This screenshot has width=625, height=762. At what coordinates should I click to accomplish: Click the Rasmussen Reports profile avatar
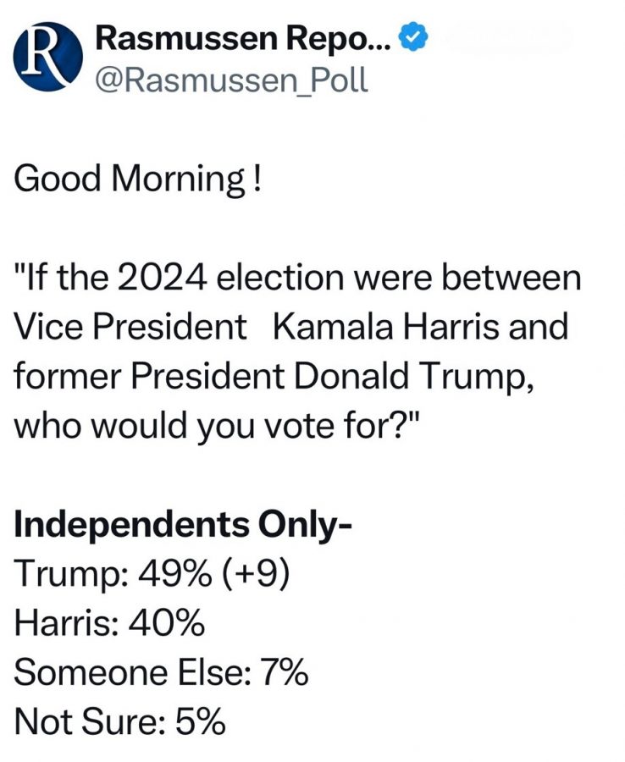(48, 56)
